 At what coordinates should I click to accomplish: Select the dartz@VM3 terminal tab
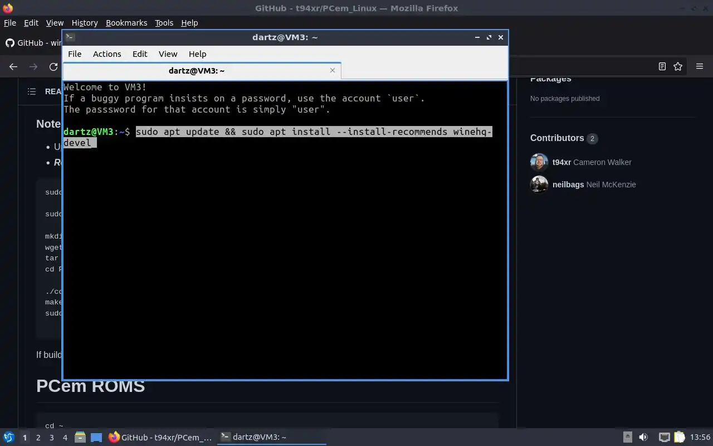pyautogui.click(x=202, y=70)
